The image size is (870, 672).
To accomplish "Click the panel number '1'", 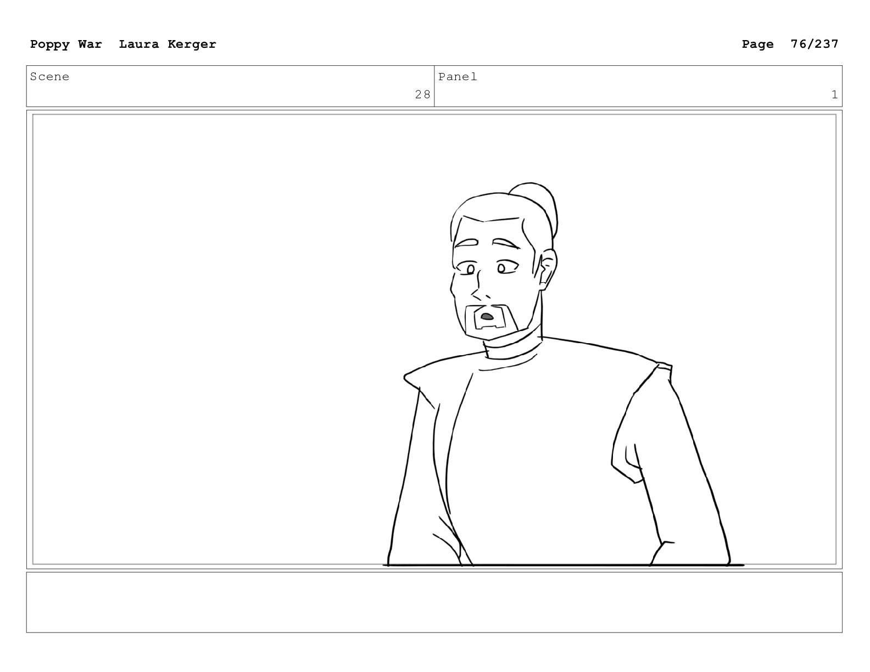I will pos(834,94).
